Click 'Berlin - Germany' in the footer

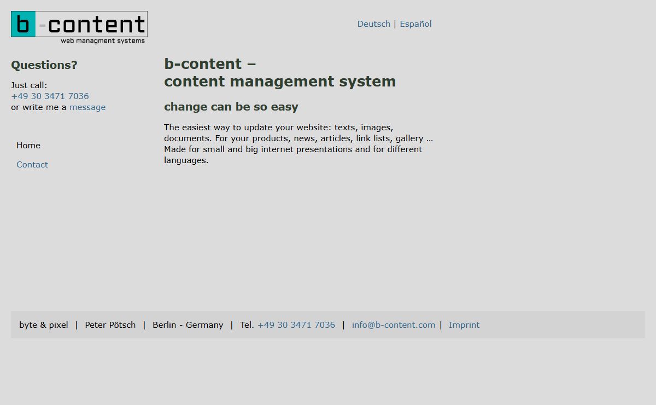click(188, 325)
